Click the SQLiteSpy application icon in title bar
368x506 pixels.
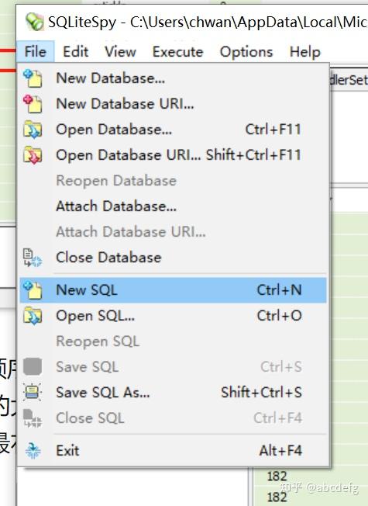35,22
